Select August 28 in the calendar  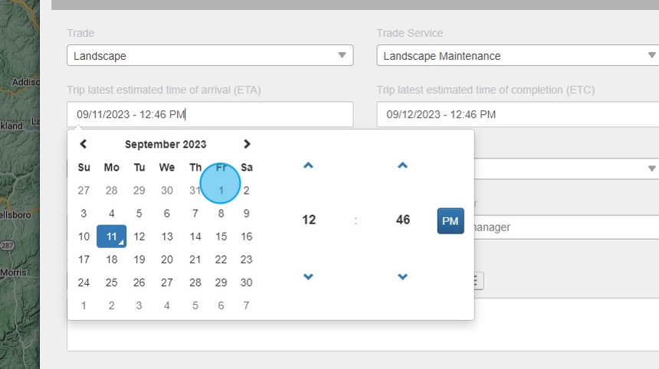111,191
